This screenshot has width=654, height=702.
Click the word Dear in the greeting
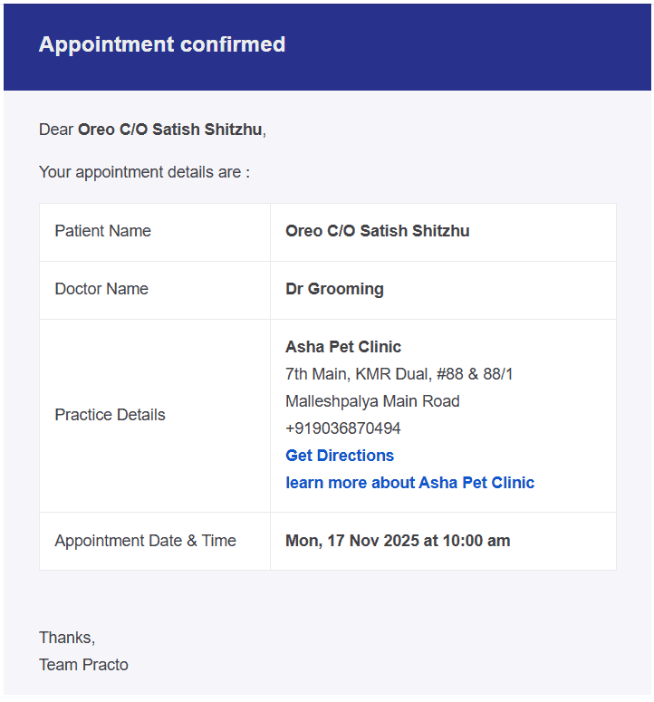click(x=56, y=130)
